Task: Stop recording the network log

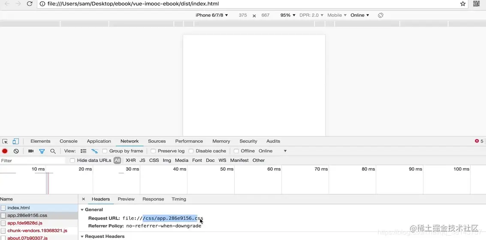Action: click(5, 151)
